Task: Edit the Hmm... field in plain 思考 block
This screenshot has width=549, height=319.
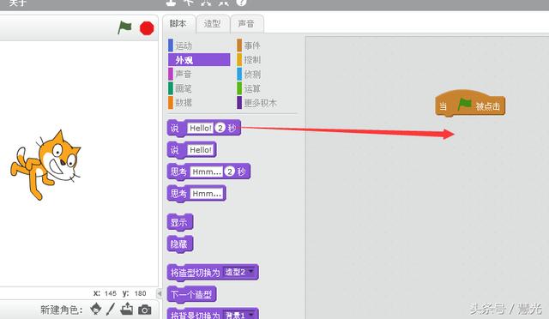Action: click(x=207, y=193)
